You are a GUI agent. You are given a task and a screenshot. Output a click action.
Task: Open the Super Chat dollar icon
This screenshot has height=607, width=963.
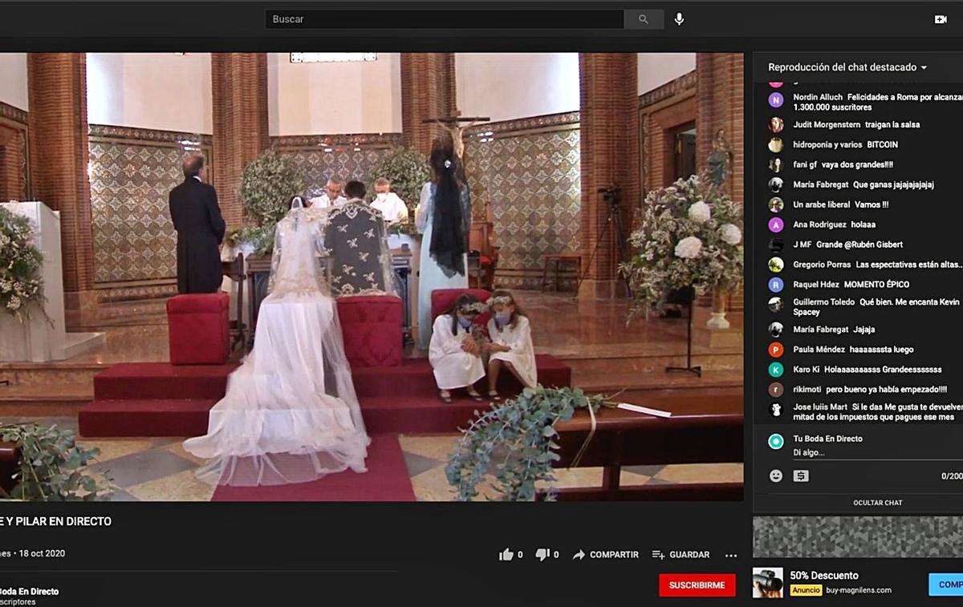coord(800,475)
